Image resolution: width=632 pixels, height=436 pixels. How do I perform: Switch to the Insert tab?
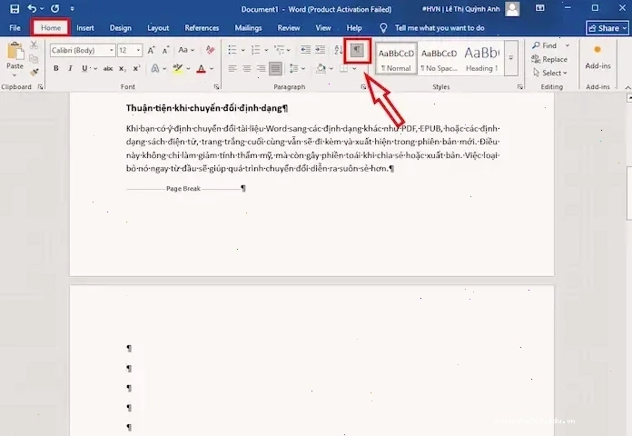coord(85,28)
